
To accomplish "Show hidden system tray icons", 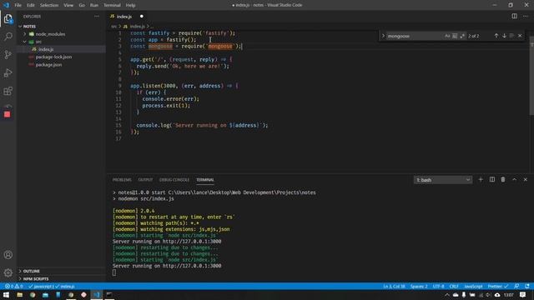I will pyautogui.click(x=447, y=295).
